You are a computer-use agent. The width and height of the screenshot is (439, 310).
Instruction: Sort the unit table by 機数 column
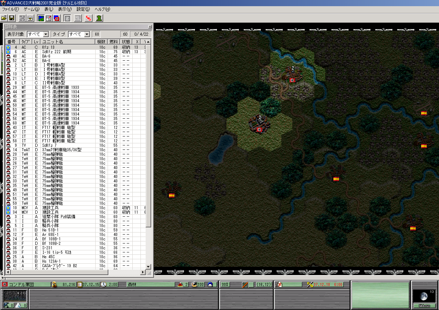(x=101, y=42)
